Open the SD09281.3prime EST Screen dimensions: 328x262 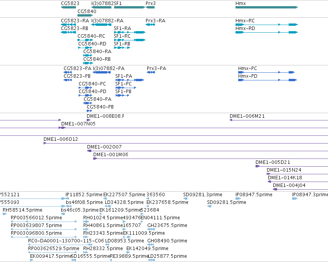pyautogui.click(x=185, y=199)
